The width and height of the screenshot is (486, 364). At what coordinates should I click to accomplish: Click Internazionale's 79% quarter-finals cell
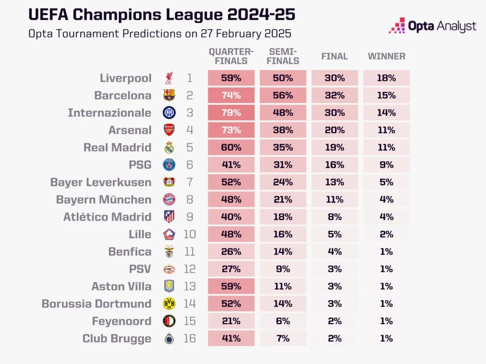click(x=231, y=113)
